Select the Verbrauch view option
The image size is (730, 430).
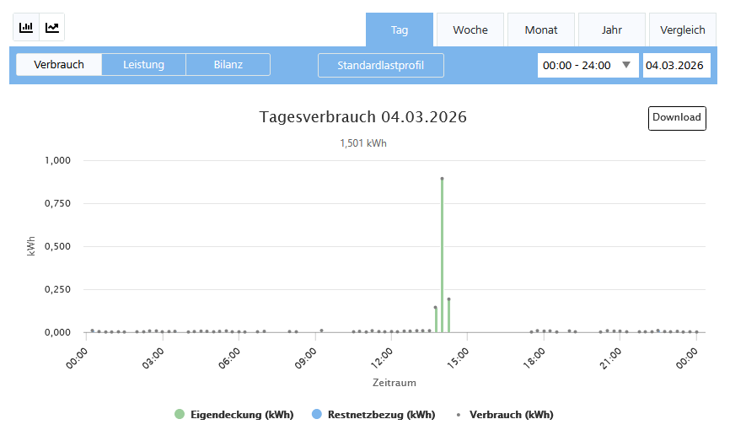tap(59, 65)
